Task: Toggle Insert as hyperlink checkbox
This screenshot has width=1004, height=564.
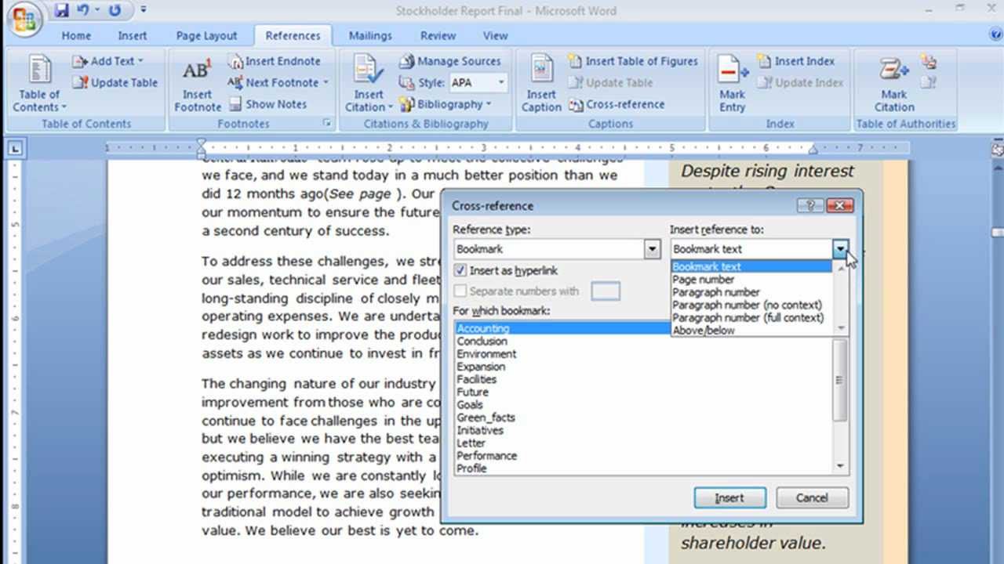Action: [460, 270]
